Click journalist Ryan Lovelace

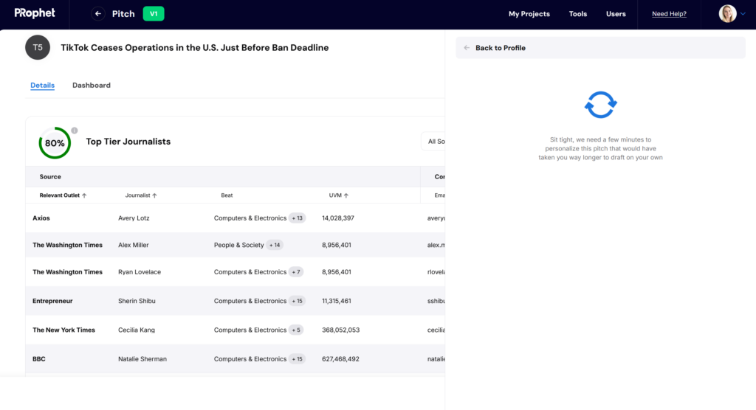[140, 271]
